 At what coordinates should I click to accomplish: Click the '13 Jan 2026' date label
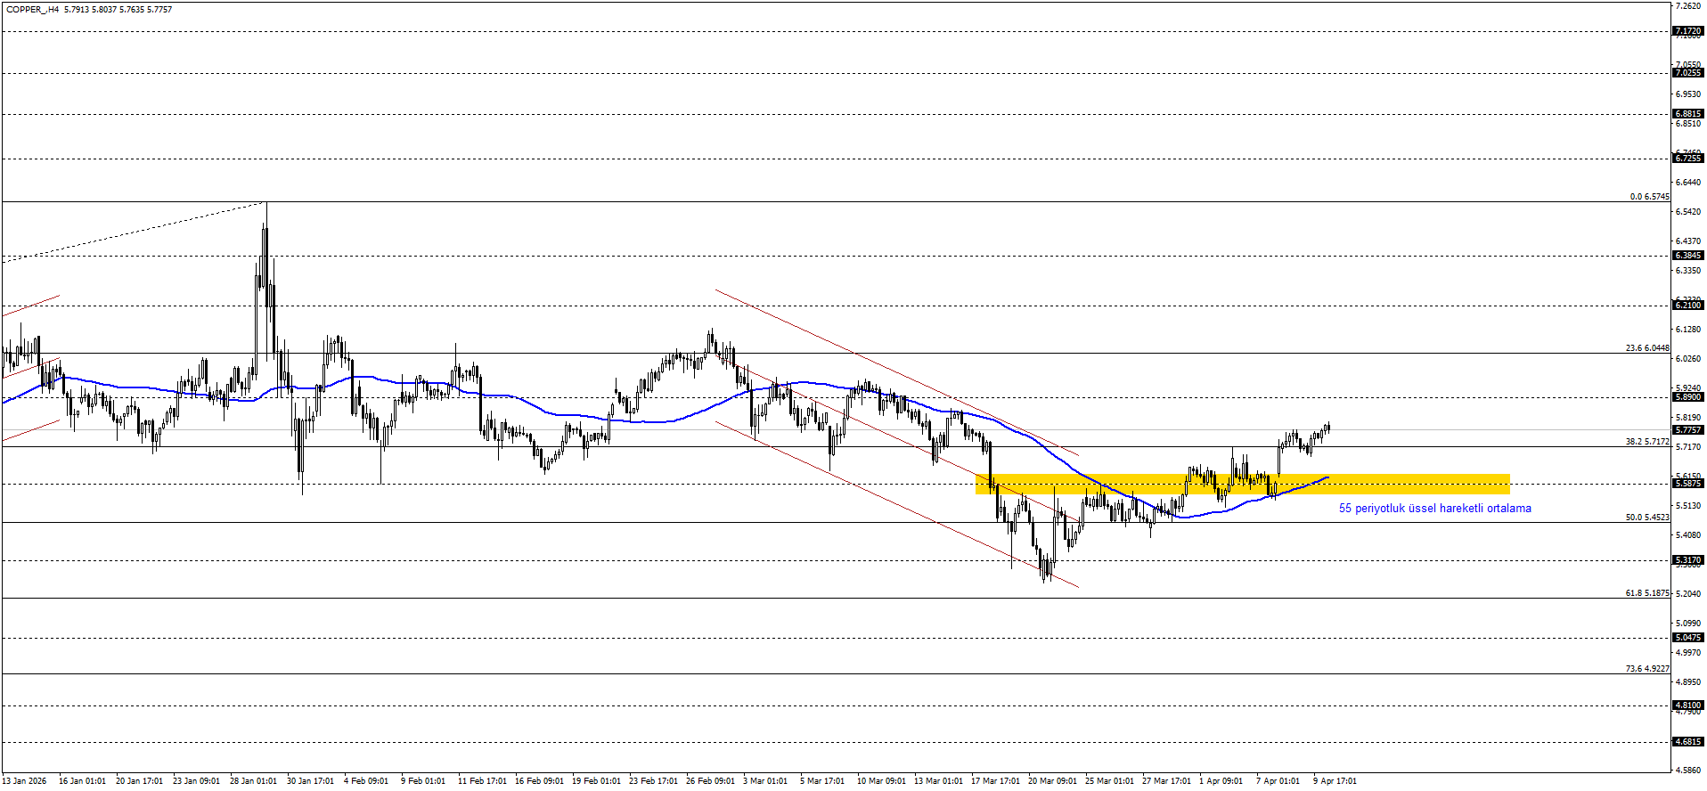(x=24, y=781)
